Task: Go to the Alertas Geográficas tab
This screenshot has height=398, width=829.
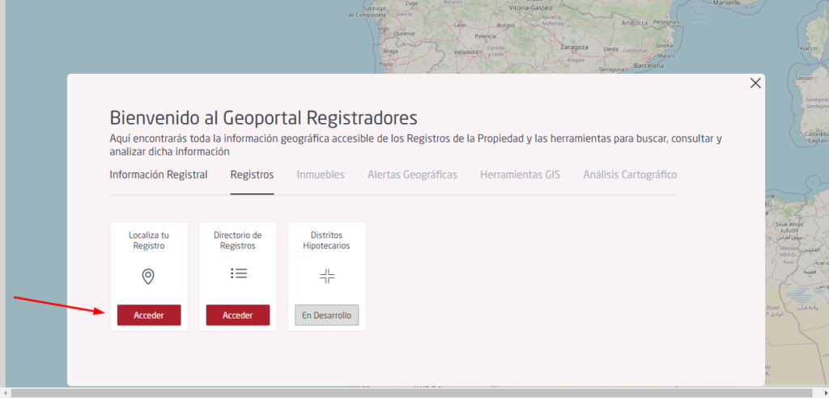Action: [412, 175]
